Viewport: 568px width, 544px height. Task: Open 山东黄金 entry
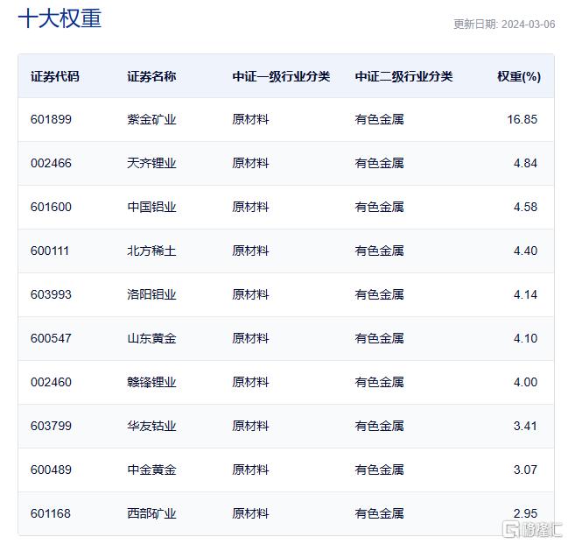151,338
